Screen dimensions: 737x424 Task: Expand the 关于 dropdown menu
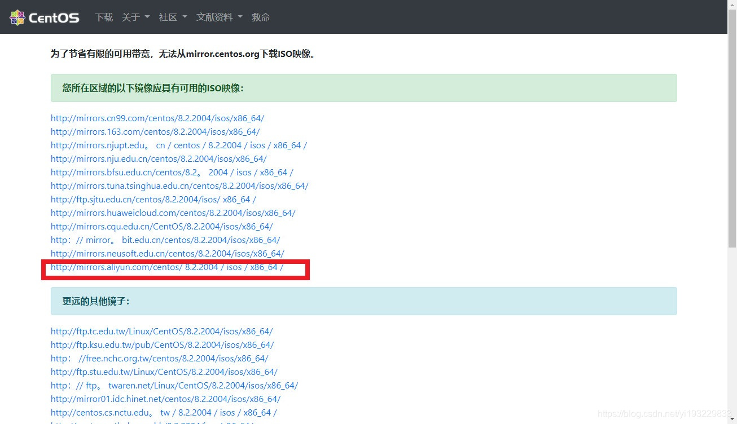tap(136, 17)
